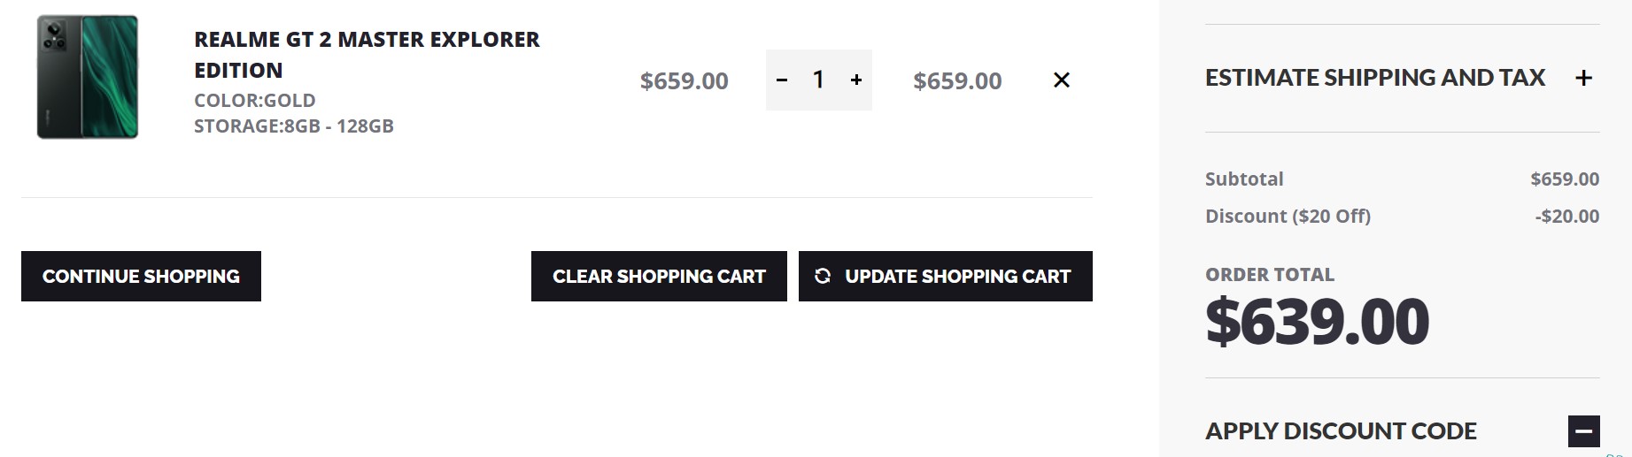Click the COLOR:GOLD product option text
Viewport: 1632px width, 457px height.
coord(255,101)
